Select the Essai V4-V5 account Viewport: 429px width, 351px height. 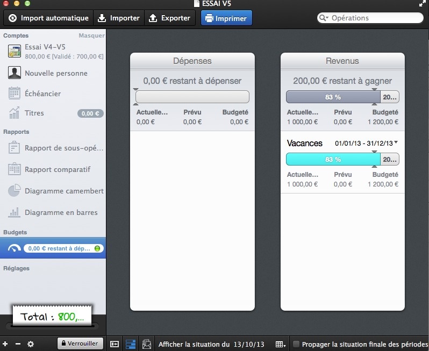point(53,51)
